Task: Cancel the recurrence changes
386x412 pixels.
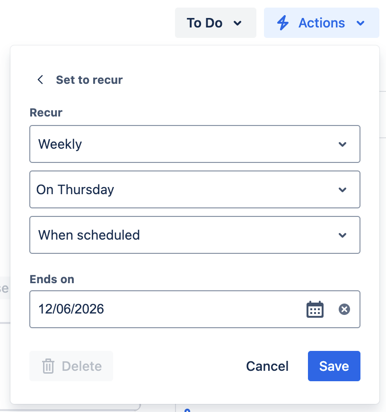Action: point(267,366)
